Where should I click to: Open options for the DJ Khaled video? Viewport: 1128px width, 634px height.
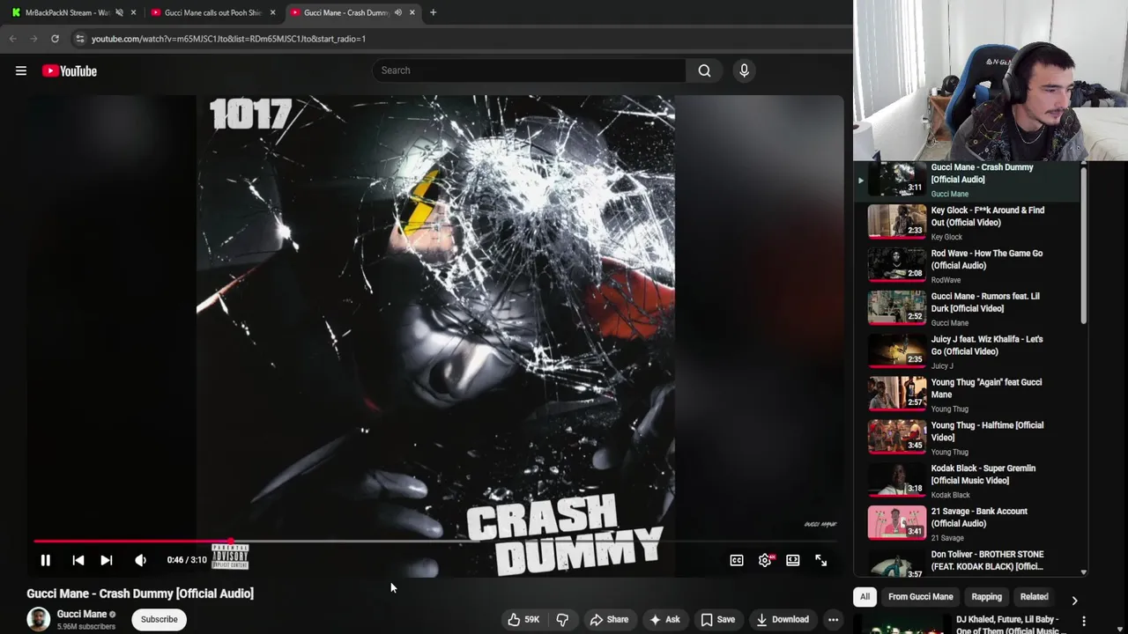1084,622
